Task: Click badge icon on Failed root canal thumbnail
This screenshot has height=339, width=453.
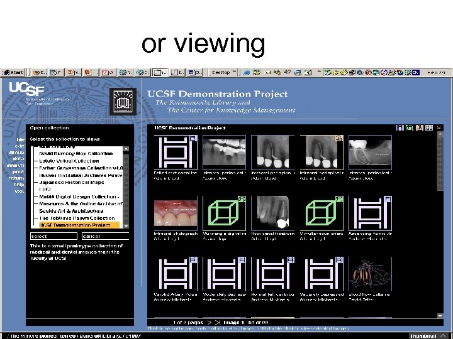Action: point(194,138)
